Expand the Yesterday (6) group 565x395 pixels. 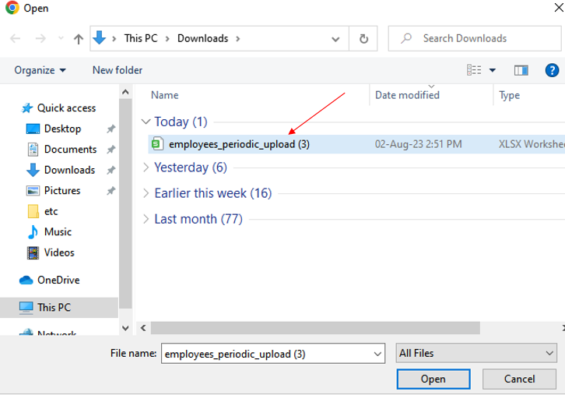[x=146, y=168]
